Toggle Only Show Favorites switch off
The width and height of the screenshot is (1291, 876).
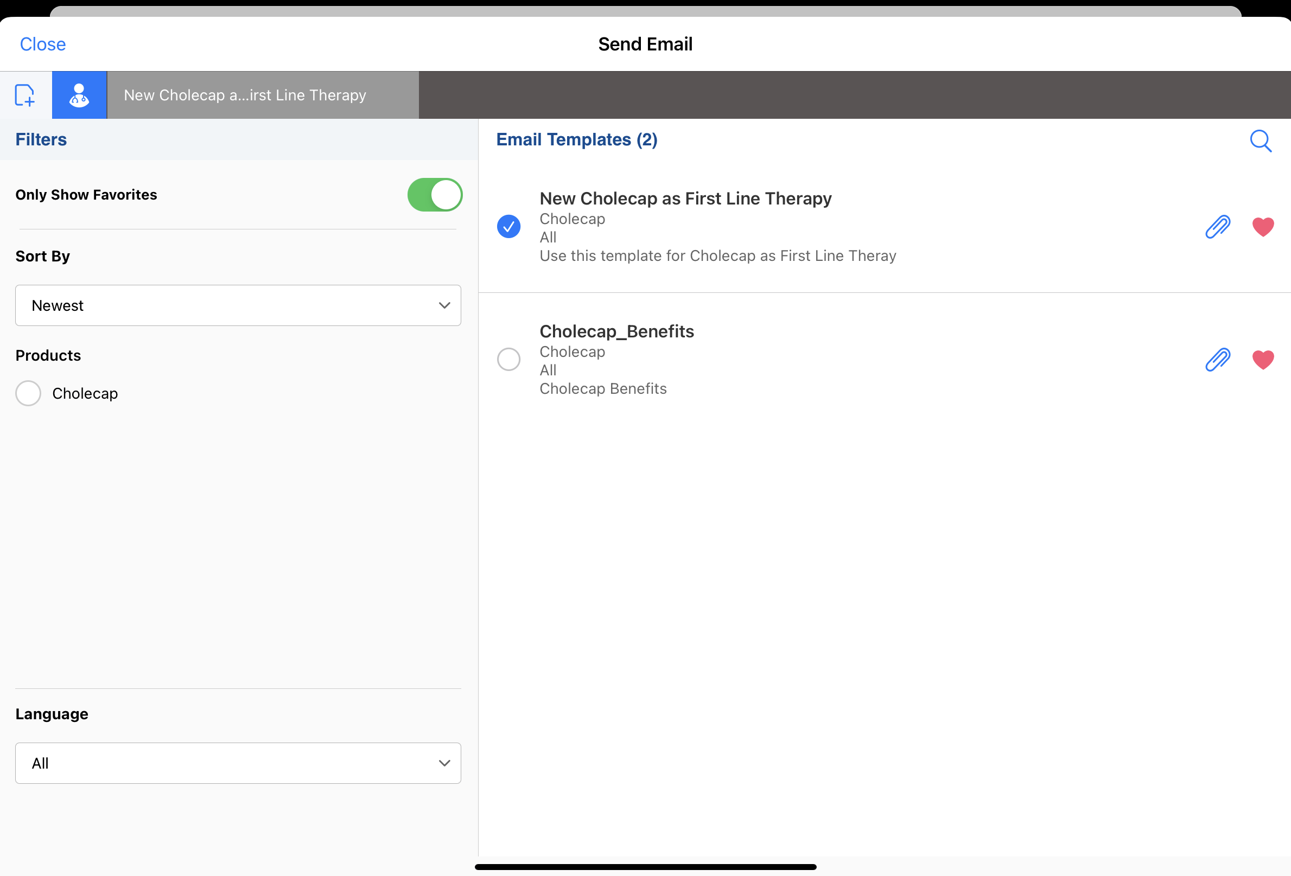tap(435, 195)
